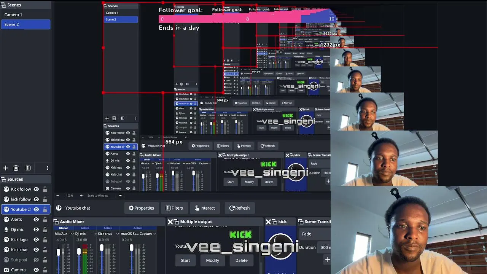Screen dimensions: 487x274
Task: Expand the Kick chat mixer channel menu
Action: (118, 234)
